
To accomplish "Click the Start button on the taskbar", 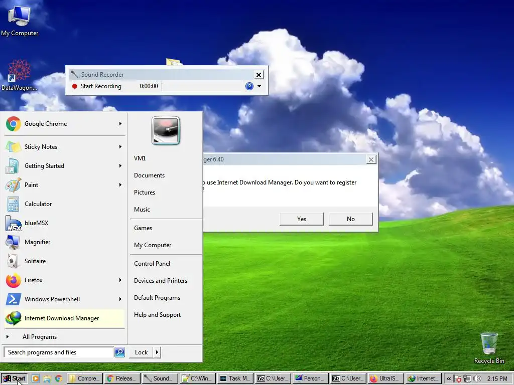I will 14,378.
